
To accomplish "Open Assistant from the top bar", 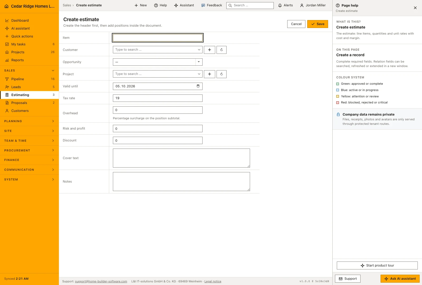I will pyautogui.click(x=184, y=5).
